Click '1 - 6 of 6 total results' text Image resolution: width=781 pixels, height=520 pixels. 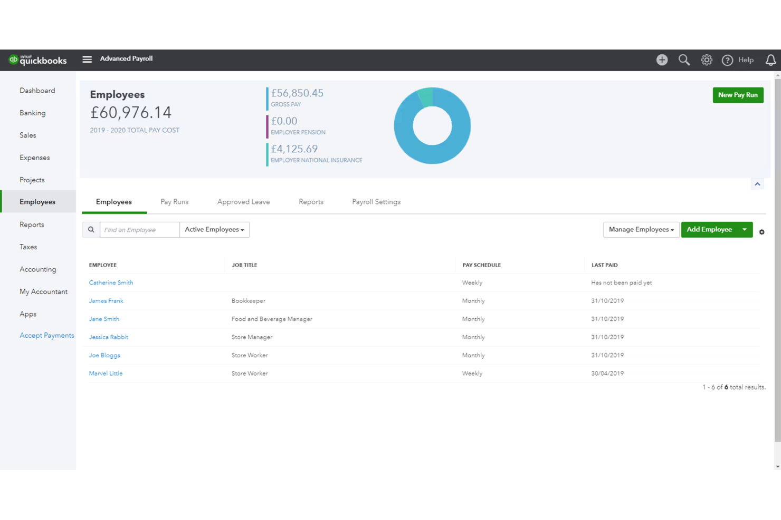(734, 387)
